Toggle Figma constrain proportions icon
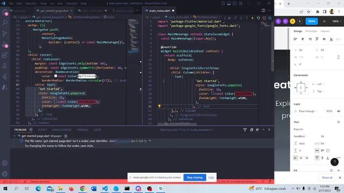 [338, 57]
